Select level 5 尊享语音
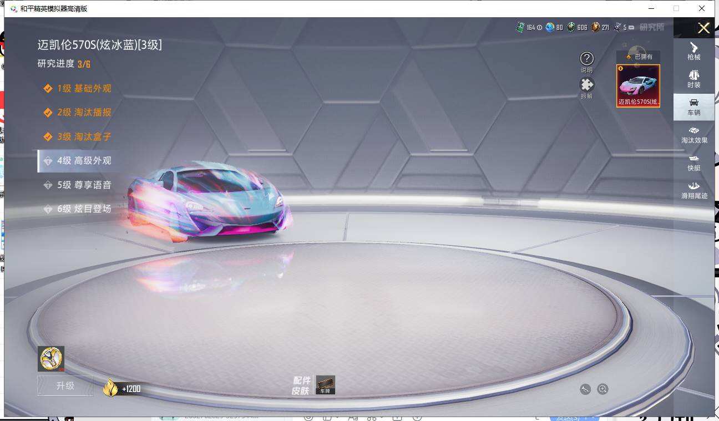719x421 pixels. (84, 185)
